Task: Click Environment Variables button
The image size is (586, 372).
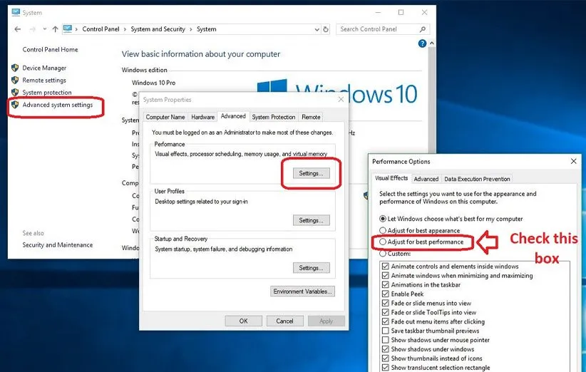Action: tap(303, 291)
